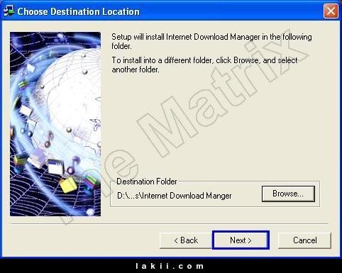Open the Browse folder dialog
342x273 pixels.
(x=288, y=194)
